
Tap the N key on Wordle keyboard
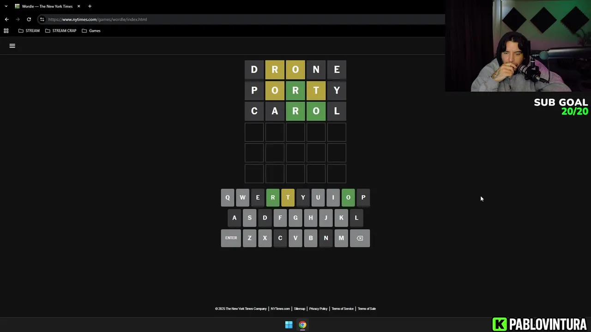click(326, 238)
